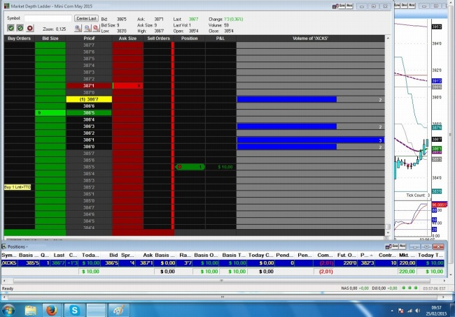
Task: Click the Acc button in the Positions title bar
Action: coord(402,246)
